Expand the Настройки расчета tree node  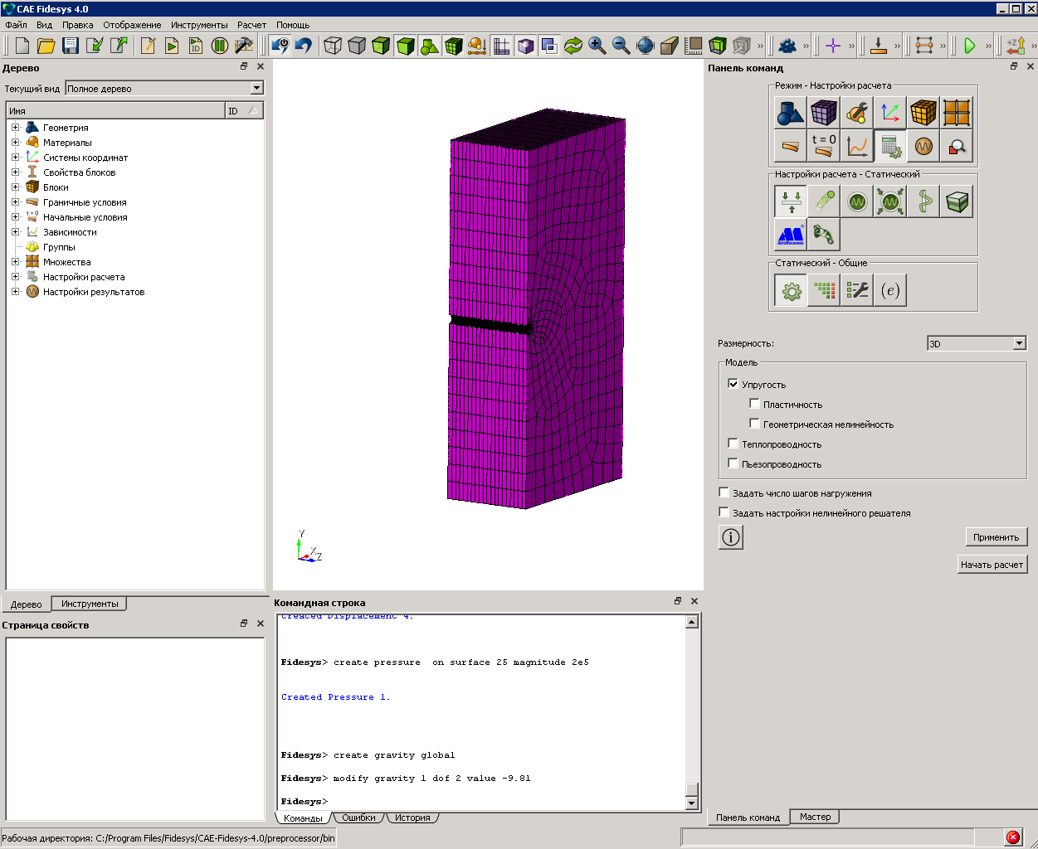point(15,277)
